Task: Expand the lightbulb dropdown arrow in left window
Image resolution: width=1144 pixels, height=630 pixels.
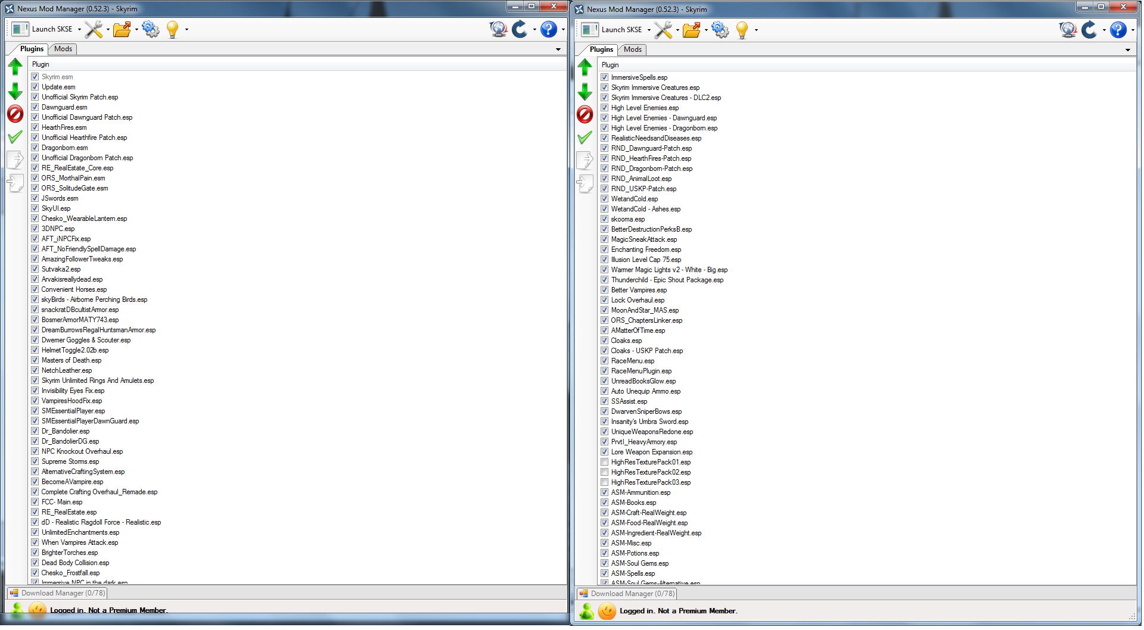Action: [186, 29]
